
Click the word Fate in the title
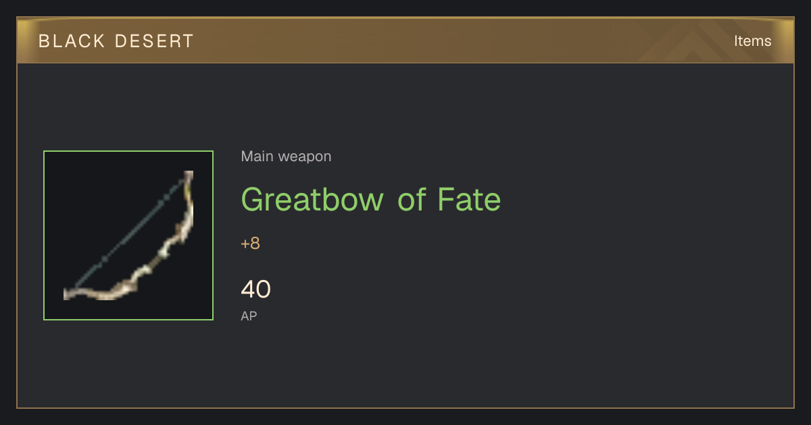[469, 200]
